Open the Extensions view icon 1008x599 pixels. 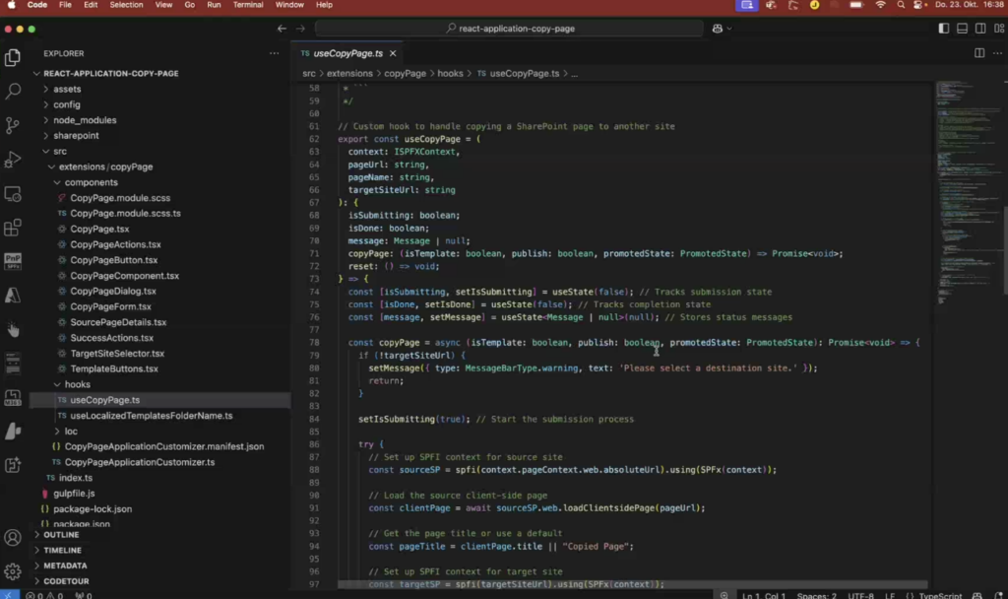13,228
